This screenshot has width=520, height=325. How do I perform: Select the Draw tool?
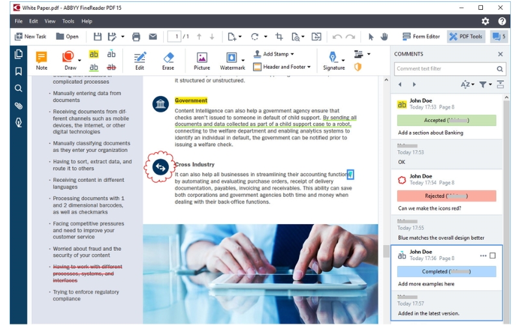(x=70, y=60)
